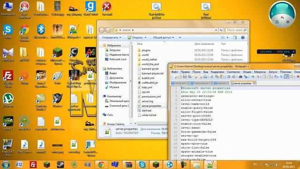Click the FileZilla icon in the taskbar
The image size is (300, 169).
[x=33, y=165]
